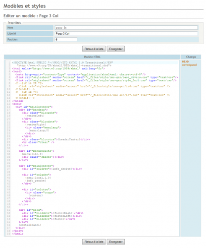206x248 pixels.
Task: Click the {menu:site,5} line
Action: (x=32, y=154)
